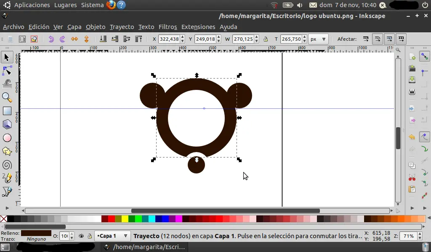Toggle the Capa 1 layer lock

click(x=89, y=236)
